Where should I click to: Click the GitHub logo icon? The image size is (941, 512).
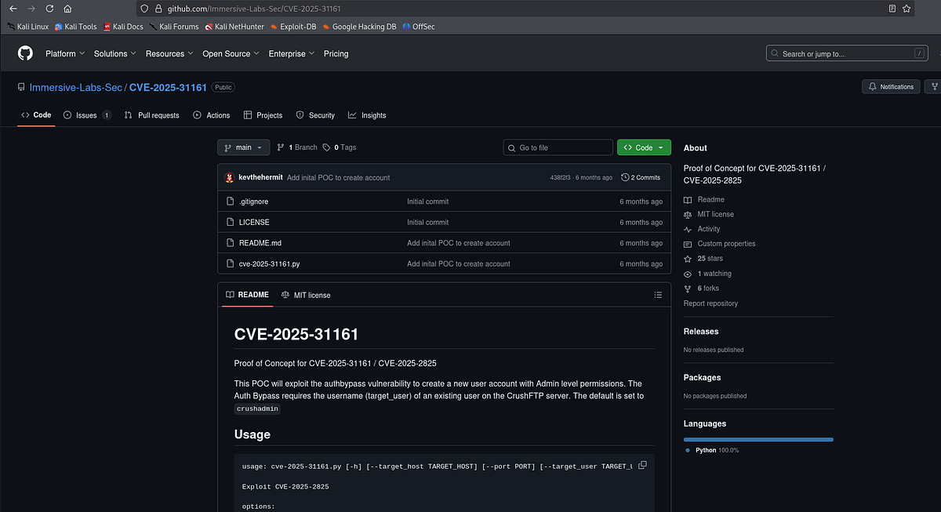[x=25, y=53]
